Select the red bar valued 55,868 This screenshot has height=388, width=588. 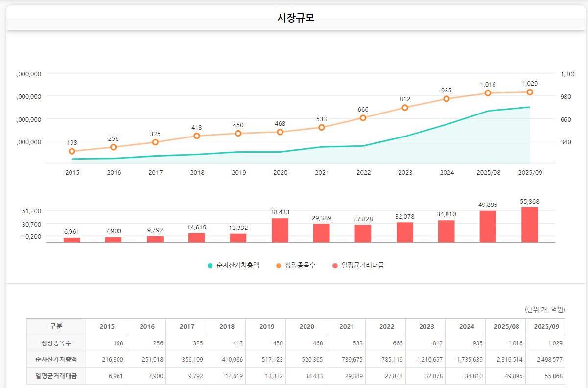coord(530,225)
